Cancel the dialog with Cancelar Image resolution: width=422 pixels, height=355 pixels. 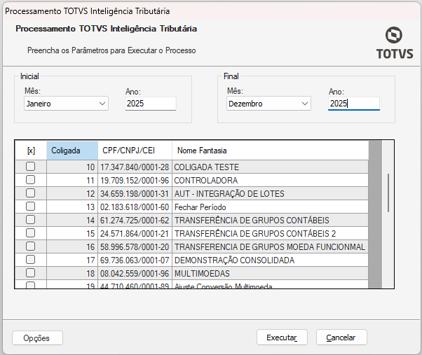(341, 337)
